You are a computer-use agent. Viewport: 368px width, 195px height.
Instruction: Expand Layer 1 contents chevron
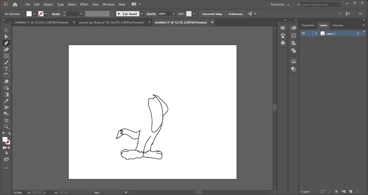(x=316, y=34)
